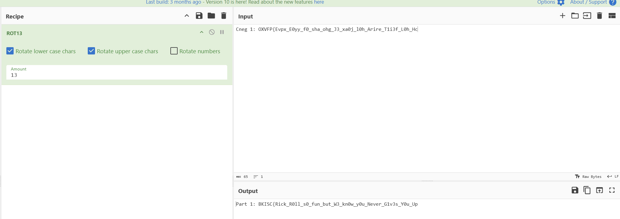The image size is (620, 219).
Task: Clear the recipe with trash icon
Action: coord(224,16)
